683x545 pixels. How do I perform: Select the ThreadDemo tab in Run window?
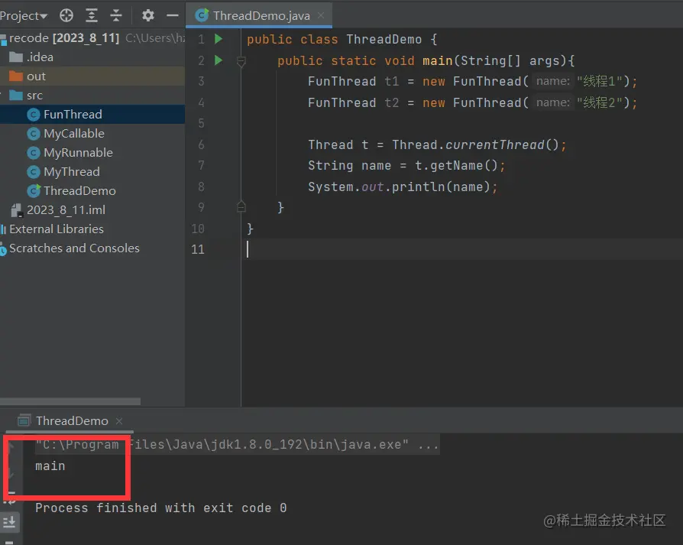click(72, 421)
